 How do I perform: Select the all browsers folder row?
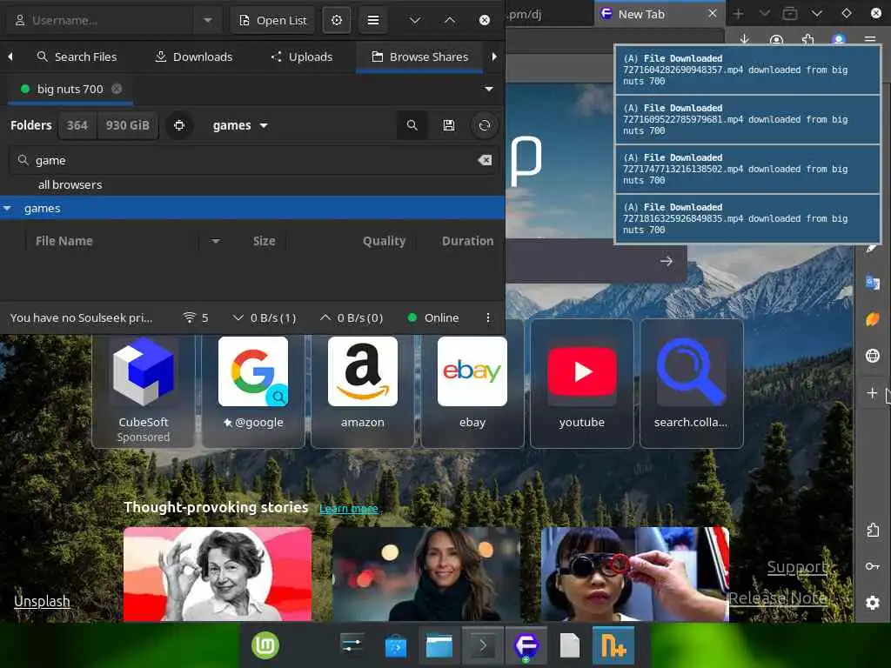[x=252, y=185]
